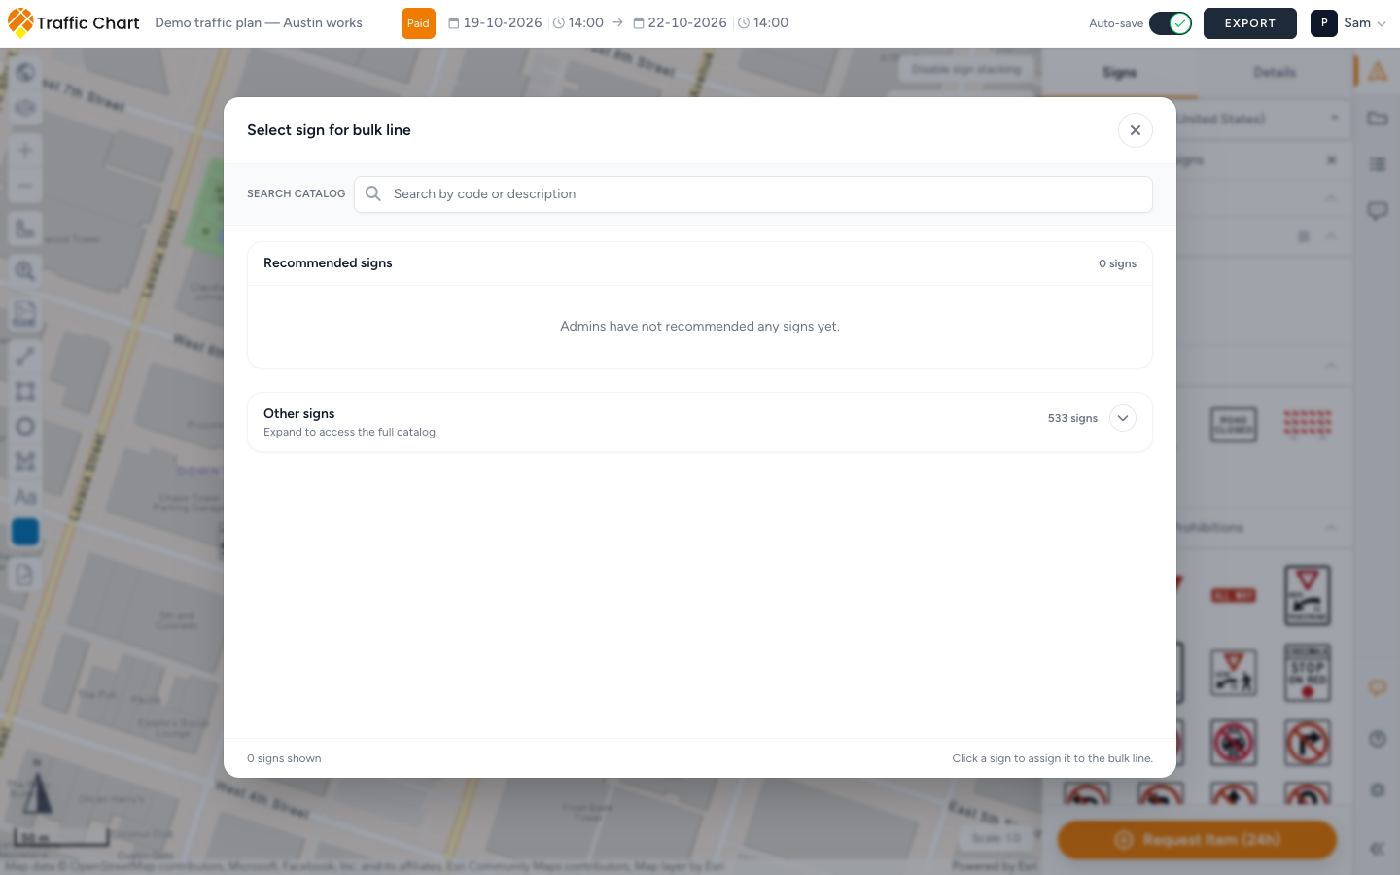Open the folder icon in the right sidebar
Screen dimensions: 1400x875
(x=1378, y=119)
